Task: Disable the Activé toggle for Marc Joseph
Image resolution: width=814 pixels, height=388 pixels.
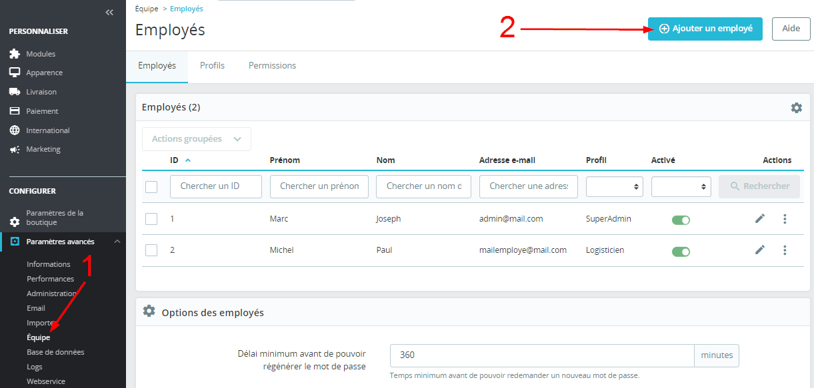Action: (681, 220)
